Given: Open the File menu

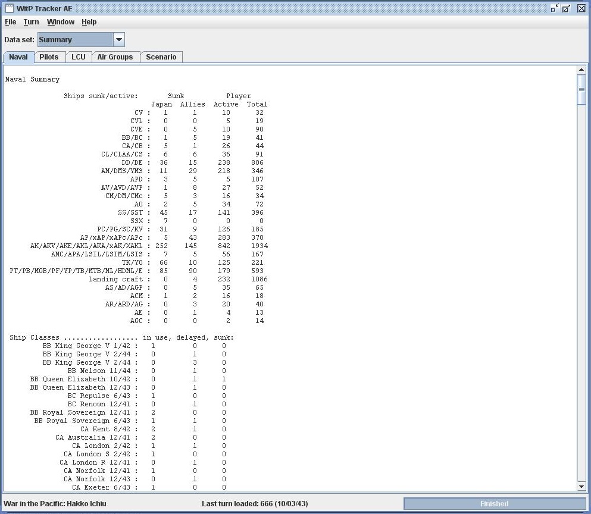Looking at the screenshot, I should (x=11, y=22).
